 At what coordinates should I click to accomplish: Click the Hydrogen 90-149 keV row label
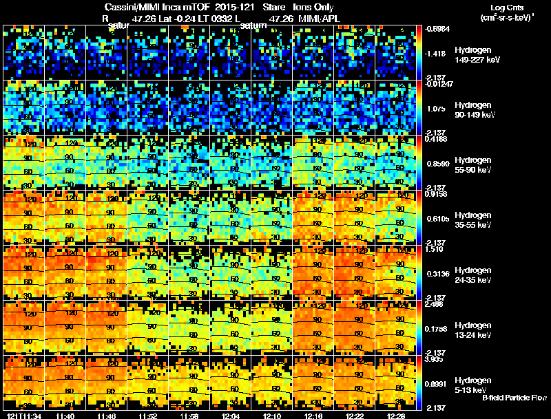pyautogui.click(x=475, y=110)
